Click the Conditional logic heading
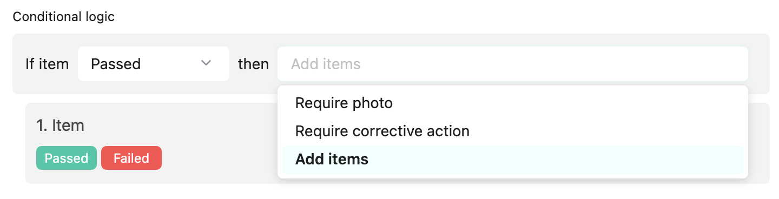779x199 pixels. click(64, 17)
